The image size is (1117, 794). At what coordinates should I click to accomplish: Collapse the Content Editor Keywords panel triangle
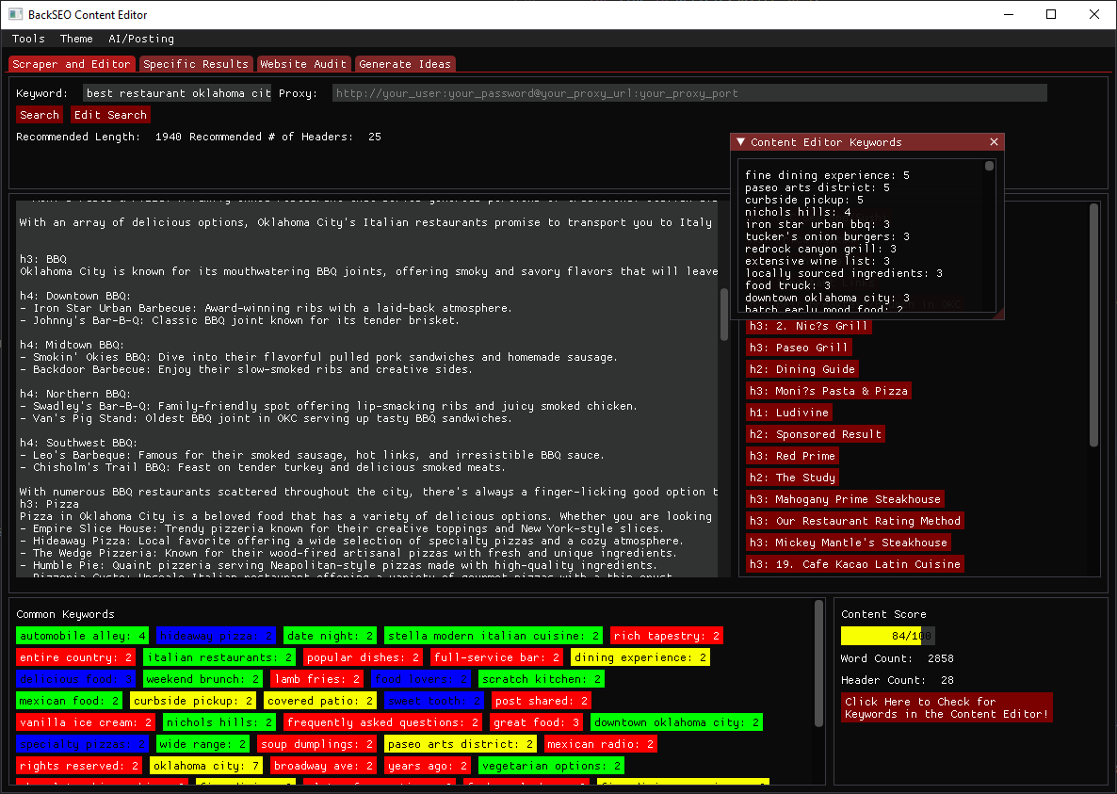741,142
